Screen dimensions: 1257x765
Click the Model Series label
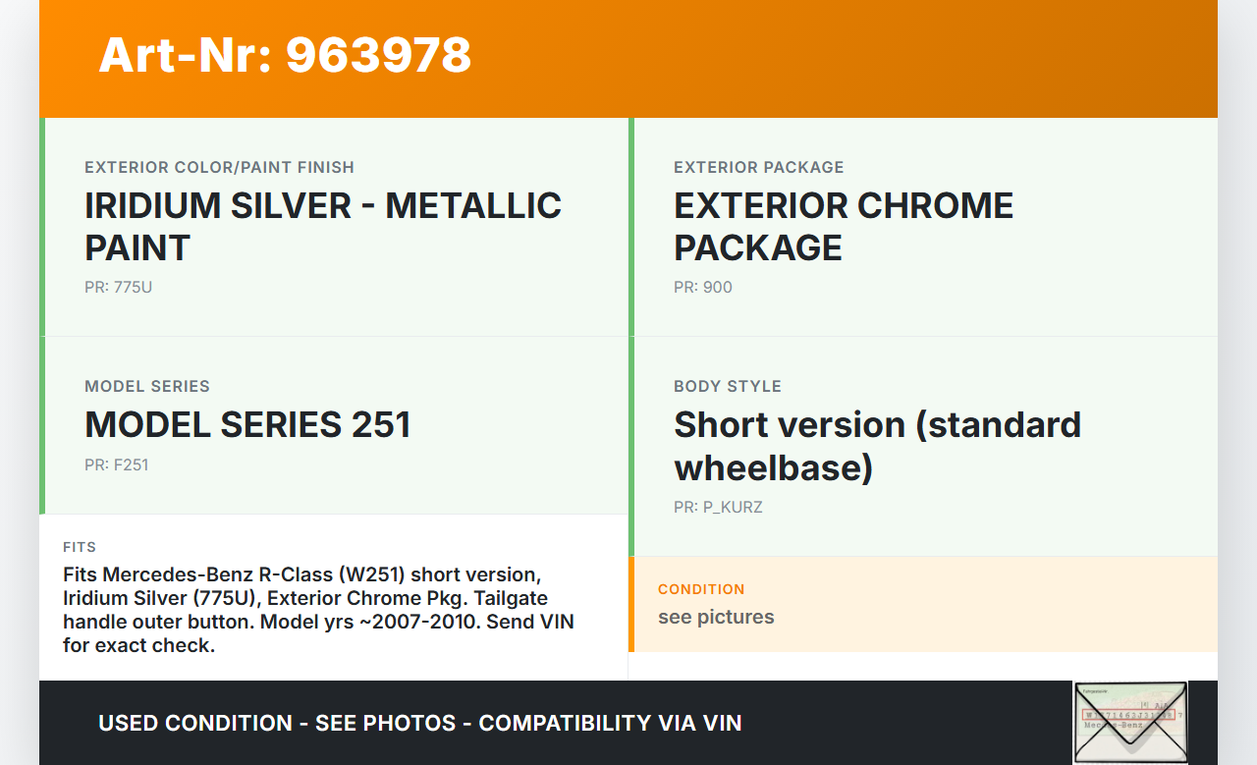147,387
